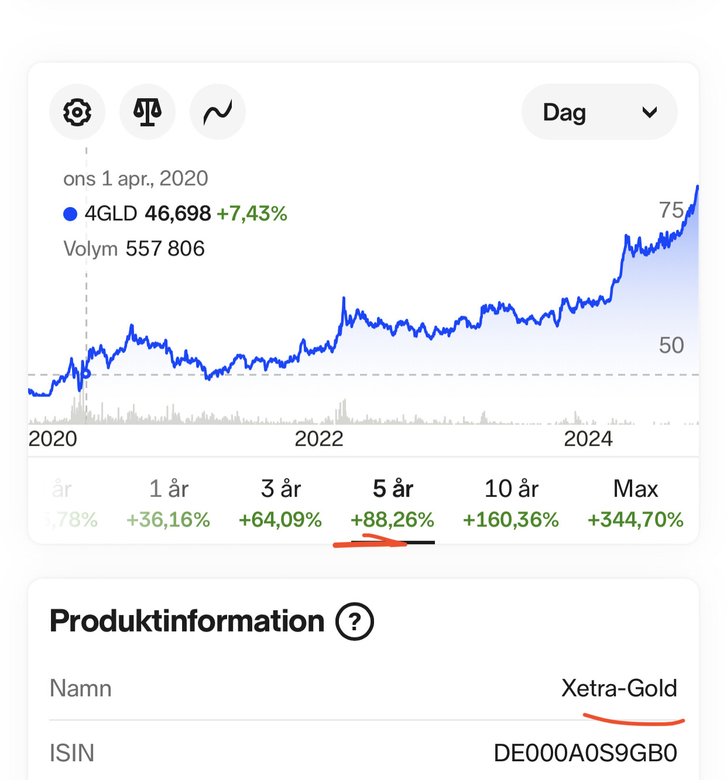Expand the Dag interval dropdown
The width and height of the screenshot is (727, 780).
tap(599, 112)
